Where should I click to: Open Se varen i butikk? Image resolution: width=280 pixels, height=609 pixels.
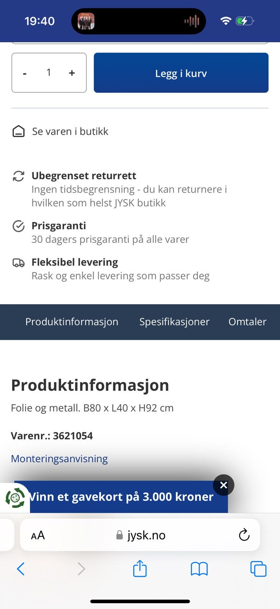click(70, 131)
